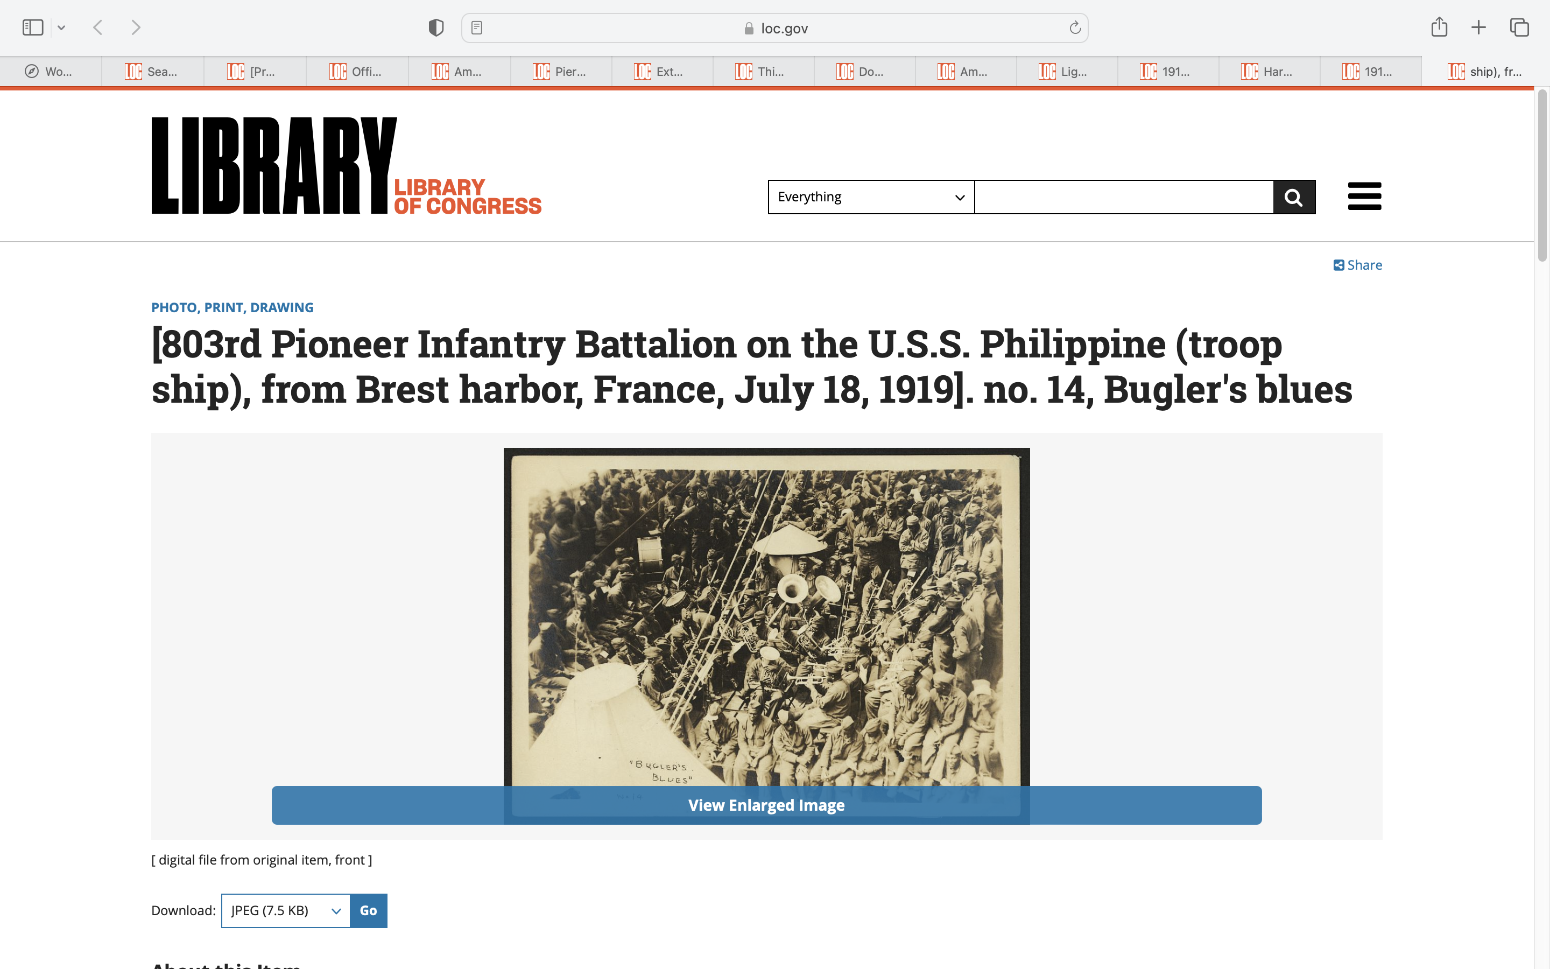Click the magnifying glass search button
The image size is (1550, 969).
pos(1294,198)
